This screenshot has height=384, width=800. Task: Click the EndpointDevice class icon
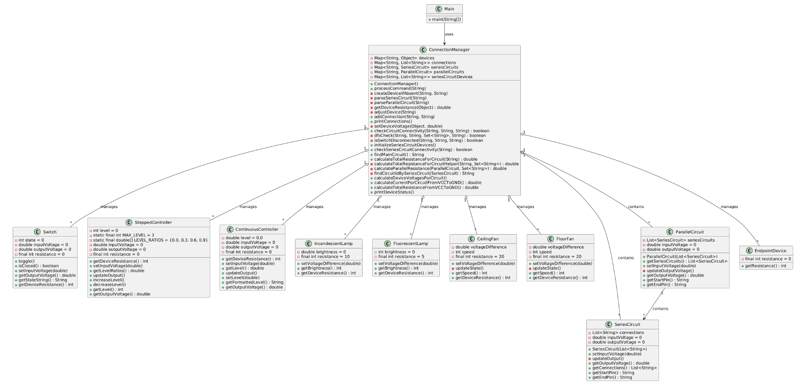[x=749, y=251]
